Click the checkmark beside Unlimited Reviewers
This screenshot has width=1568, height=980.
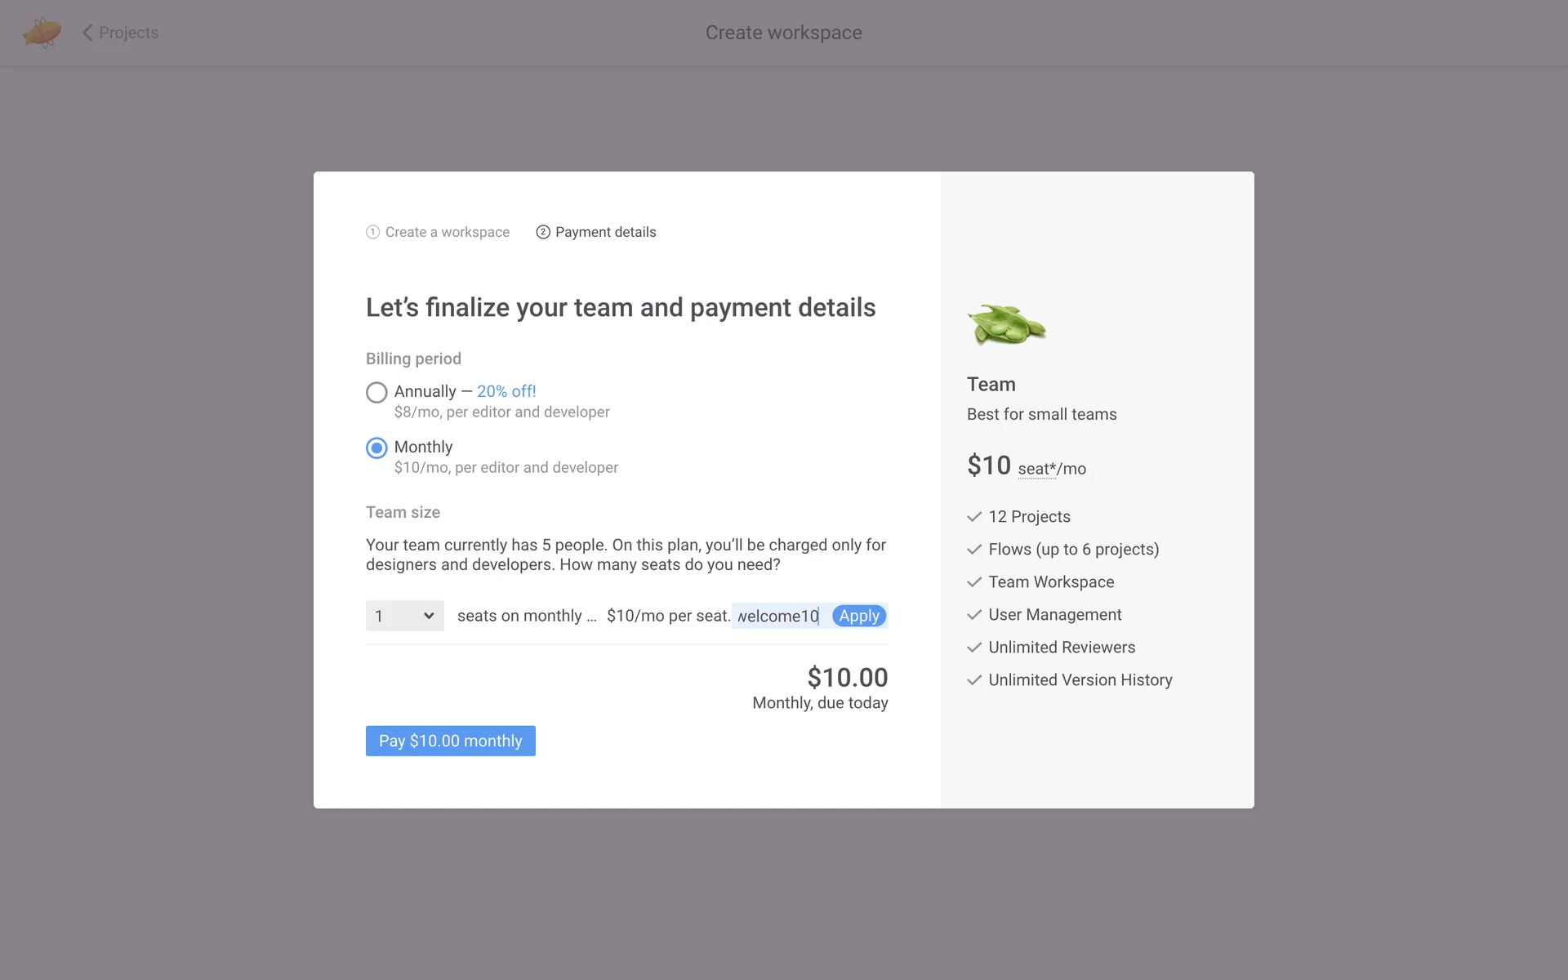[x=974, y=648]
